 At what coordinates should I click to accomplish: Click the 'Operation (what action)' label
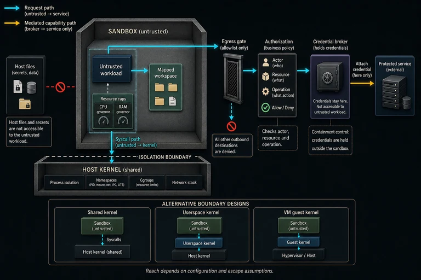283,92
